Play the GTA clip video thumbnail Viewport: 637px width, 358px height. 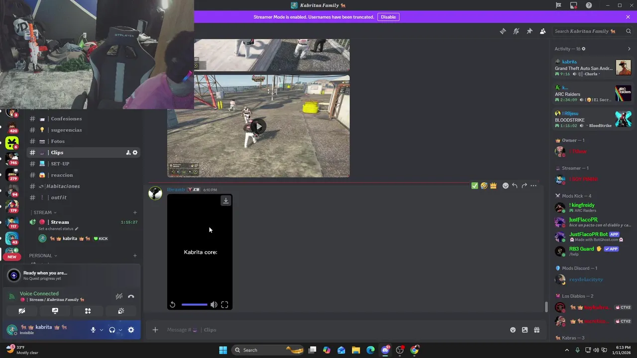258,126
